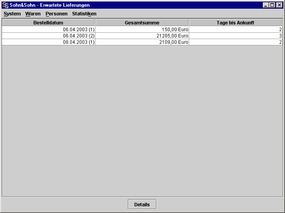Maximize the Sohn&Sohn window

(x=272, y=5)
